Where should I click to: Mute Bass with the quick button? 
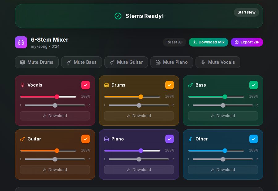(x=82, y=62)
